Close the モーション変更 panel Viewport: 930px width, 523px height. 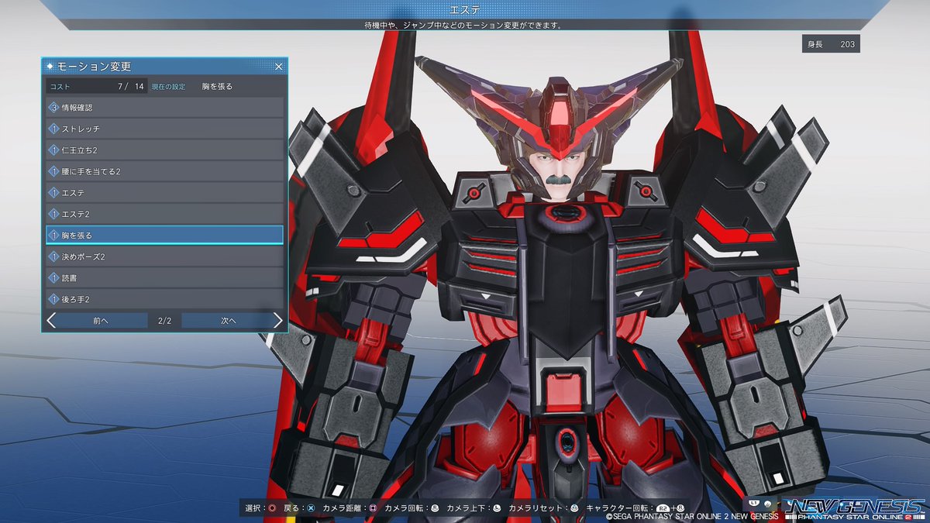tap(279, 67)
